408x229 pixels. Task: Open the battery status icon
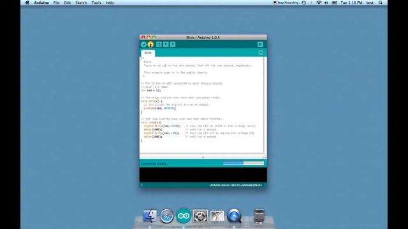(x=335, y=3)
